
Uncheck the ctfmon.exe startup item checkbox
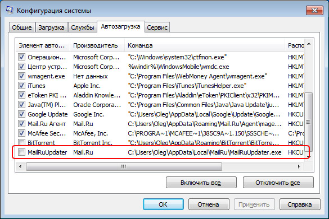[x=21, y=57]
